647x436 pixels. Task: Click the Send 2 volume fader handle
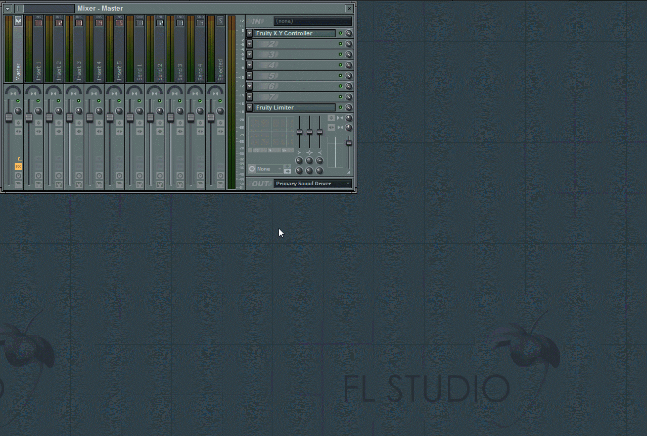point(150,118)
